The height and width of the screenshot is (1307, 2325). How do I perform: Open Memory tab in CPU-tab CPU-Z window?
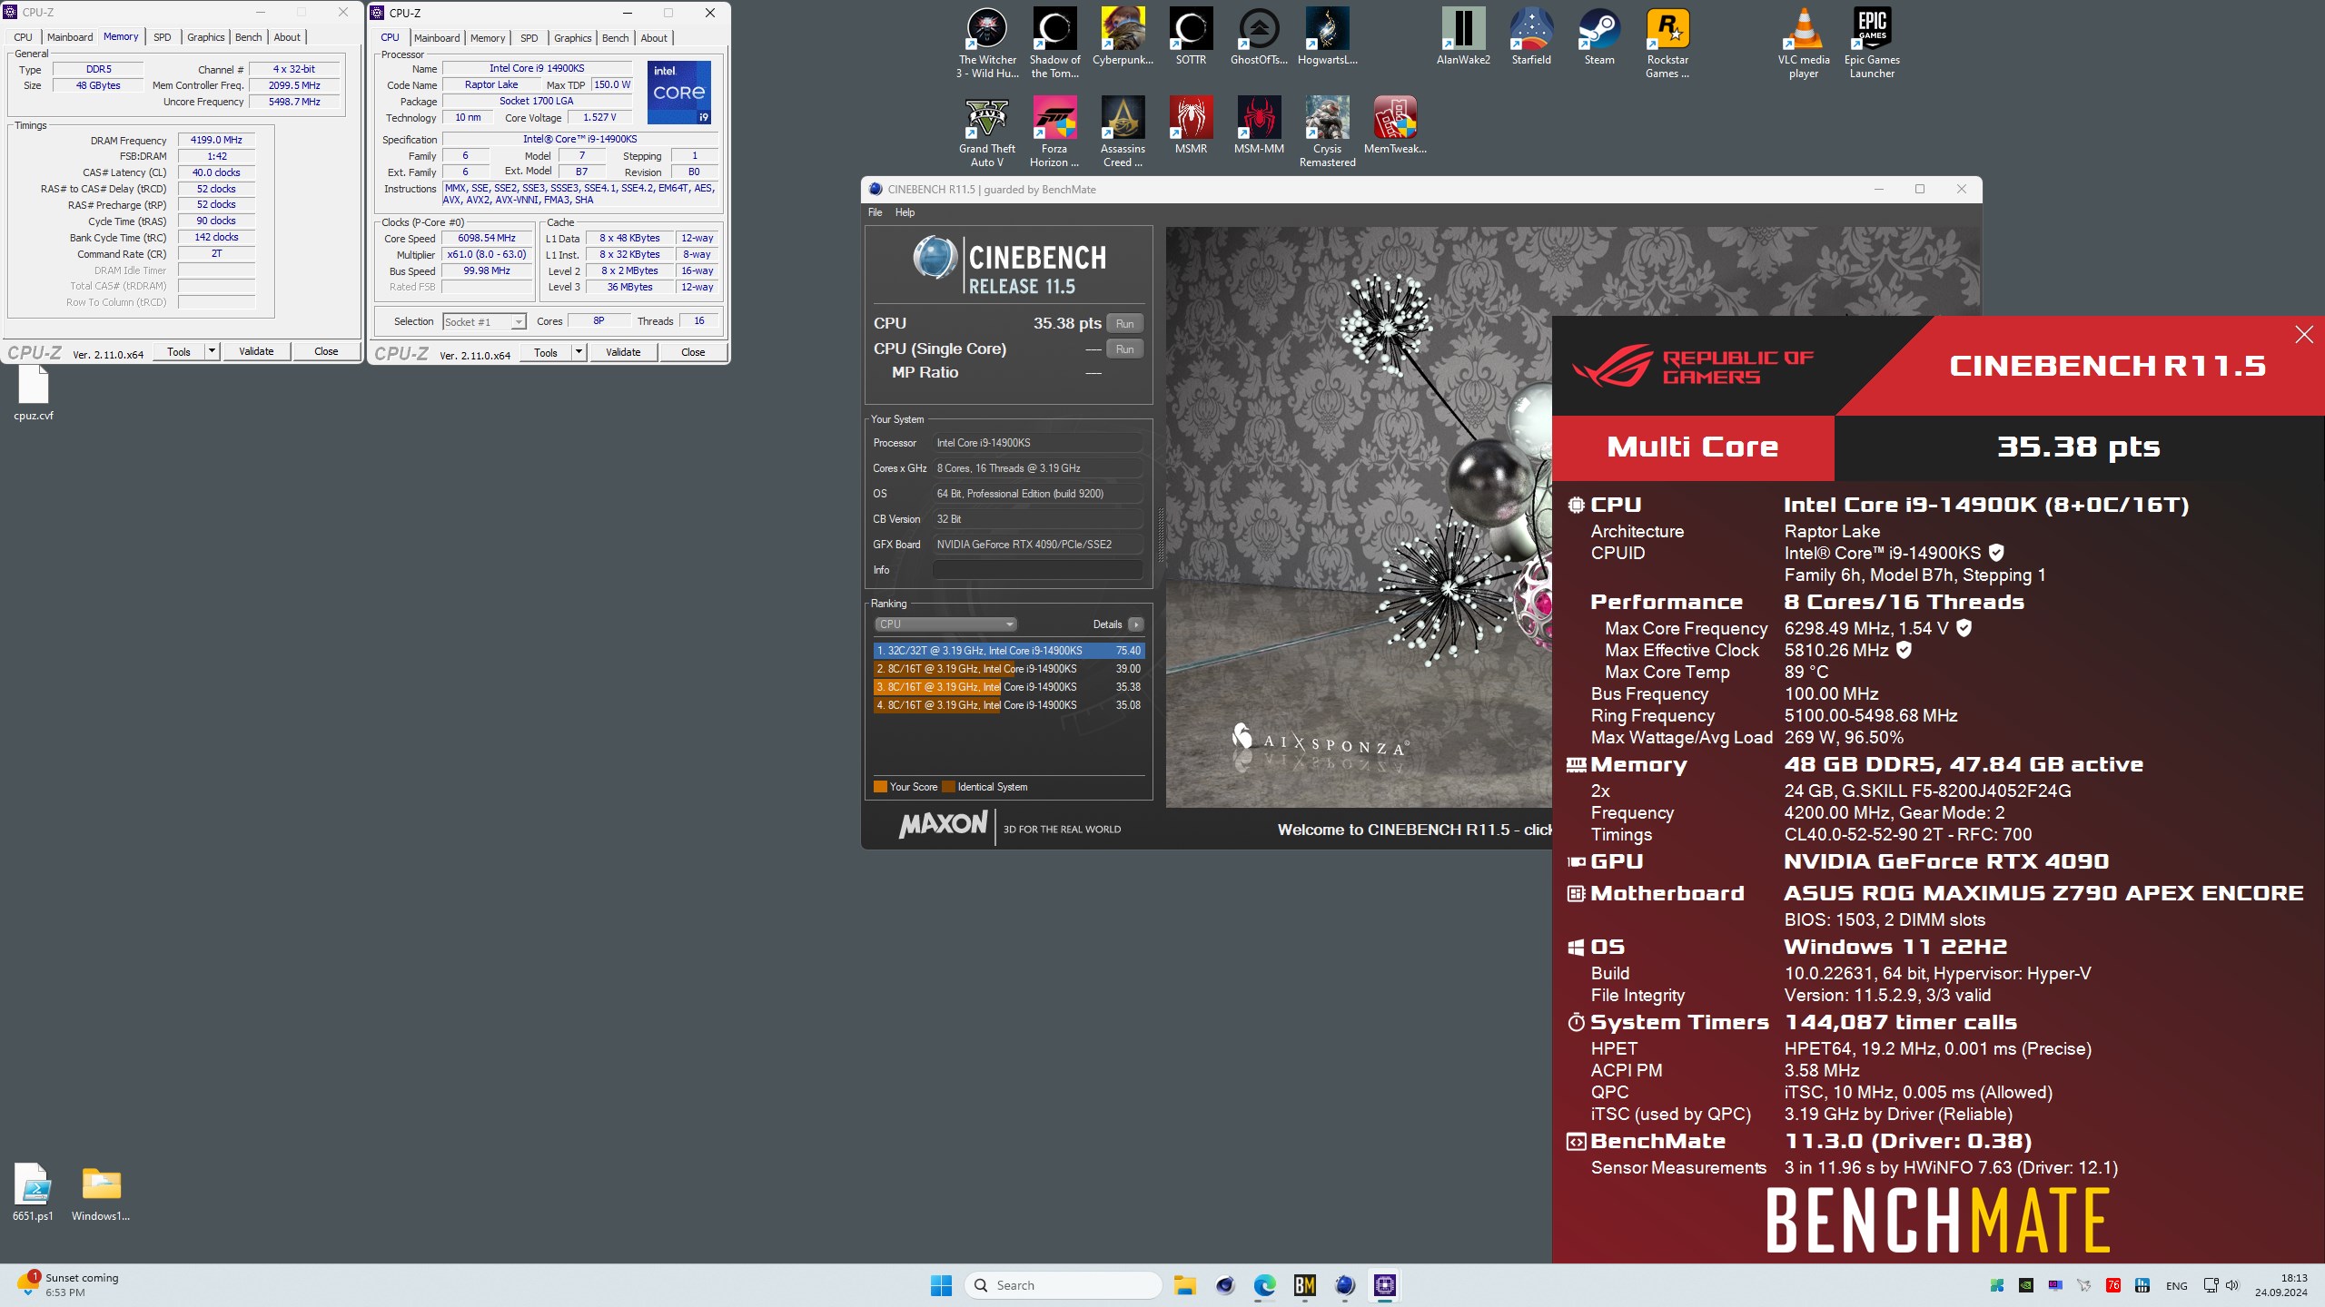point(488,38)
